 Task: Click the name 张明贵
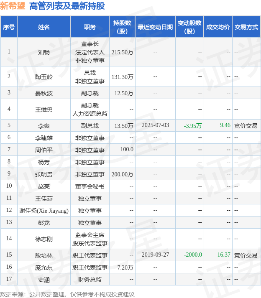pos(44,174)
